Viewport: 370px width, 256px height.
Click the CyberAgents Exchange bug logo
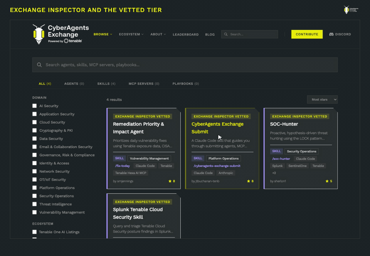pyautogui.click(x=39, y=34)
